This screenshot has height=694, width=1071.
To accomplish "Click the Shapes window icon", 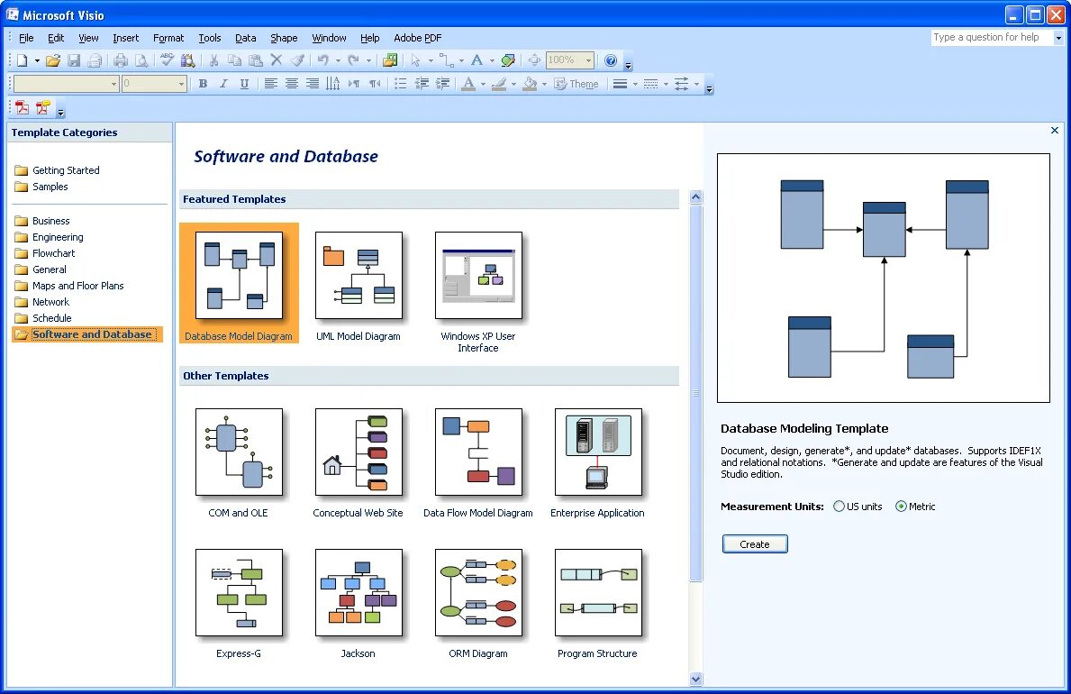I will click(390, 60).
